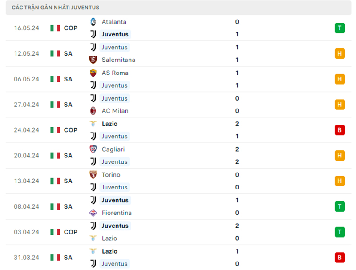Image resolution: width=356 pixels, height=270 pixels.
Task: Select the Lazio eagle logo
Action: 94,123
